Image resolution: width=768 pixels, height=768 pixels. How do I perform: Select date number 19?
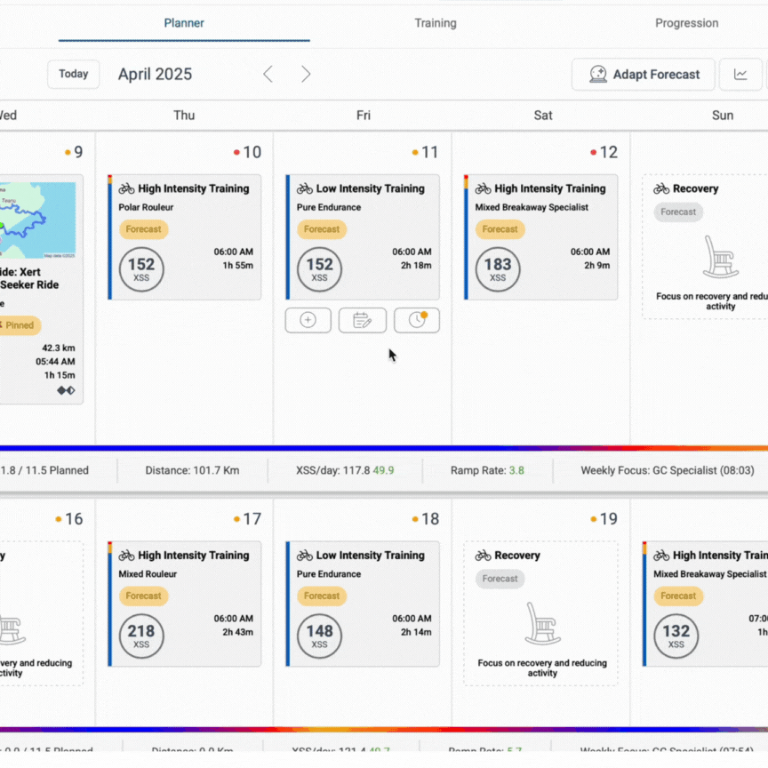tap(609, 519)
